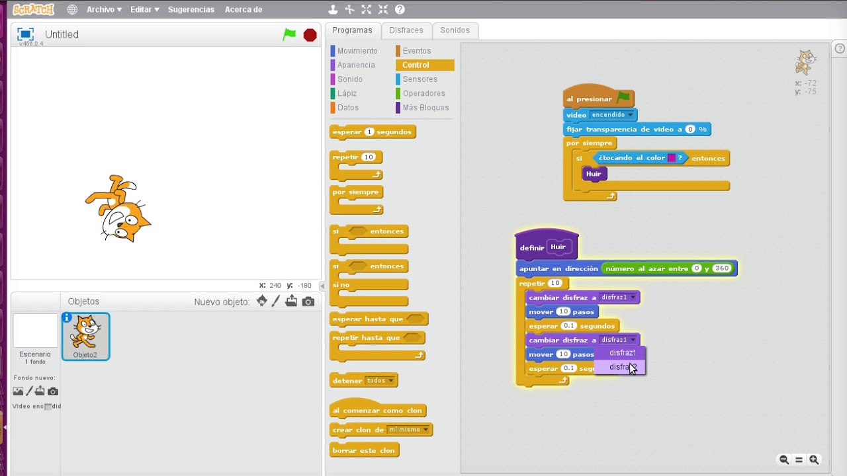Click the block help question mark

pos(400,9)
